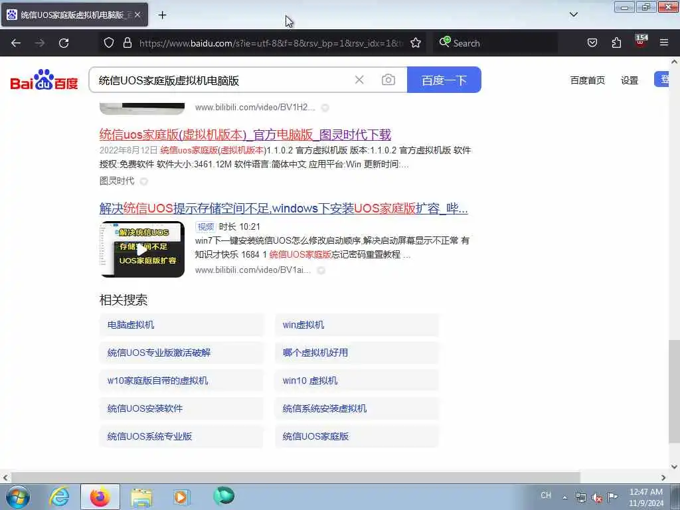
Task: Bookmark this page with the star icon
Action: click(x=416, y=43)
